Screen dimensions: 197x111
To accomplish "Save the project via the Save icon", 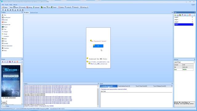I will point(16,7).
